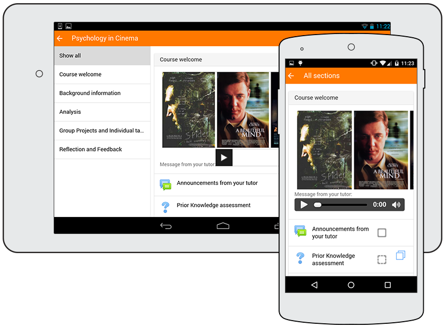Screen dimensions: 445x327
Task: Open Reflection and Feedback section
Action: pos(102,149)
